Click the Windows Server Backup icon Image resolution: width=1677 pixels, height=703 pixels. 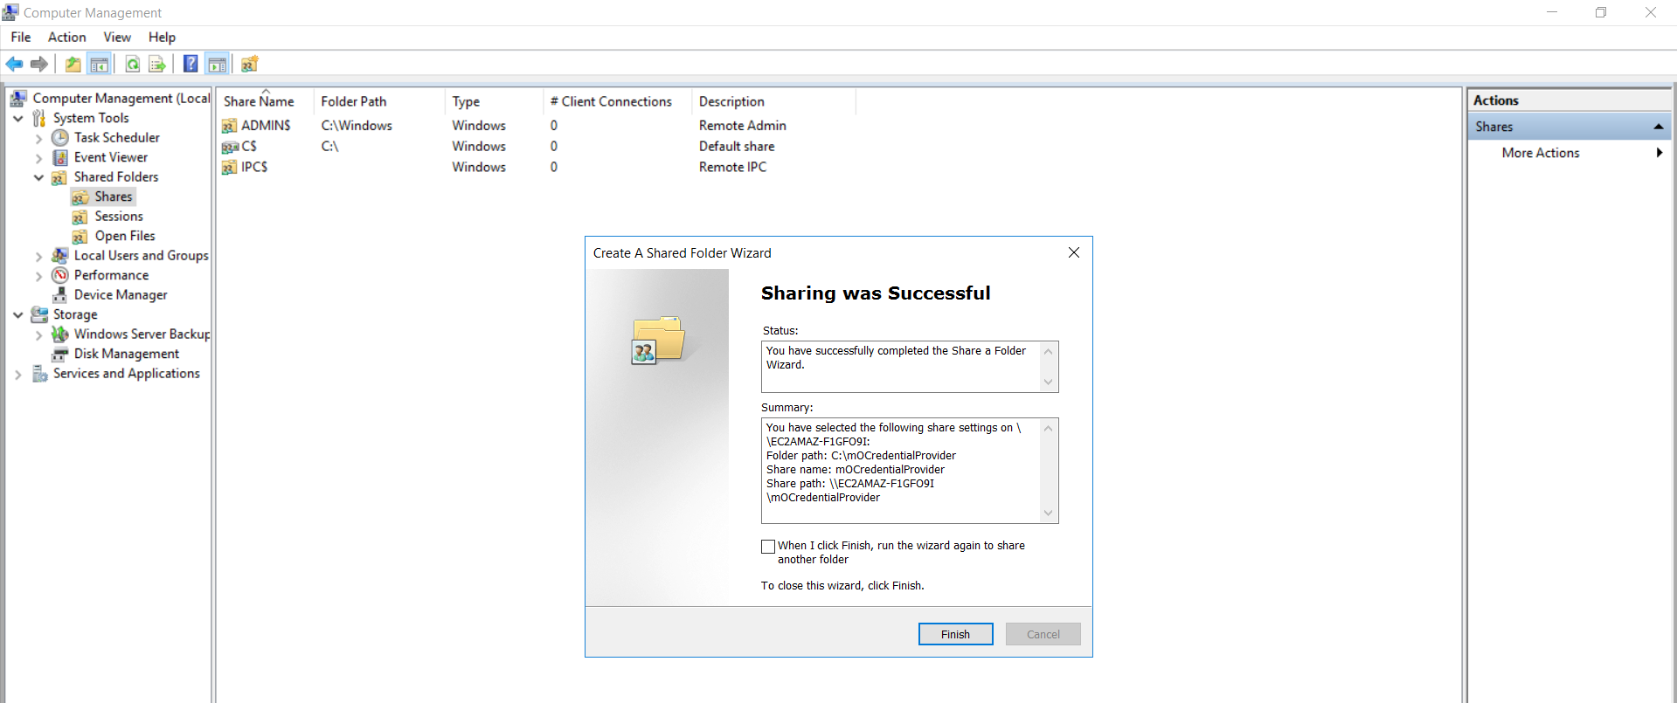click(x=60, y=334)
